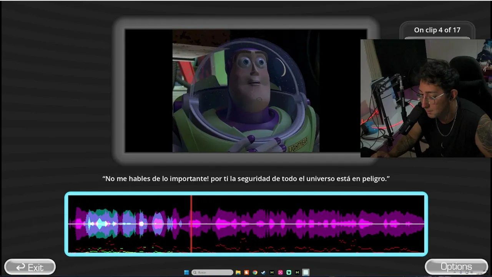Click the Exit button
This screenshot has width=492, height=277.
pyautogui.click(x=30, y=267)
